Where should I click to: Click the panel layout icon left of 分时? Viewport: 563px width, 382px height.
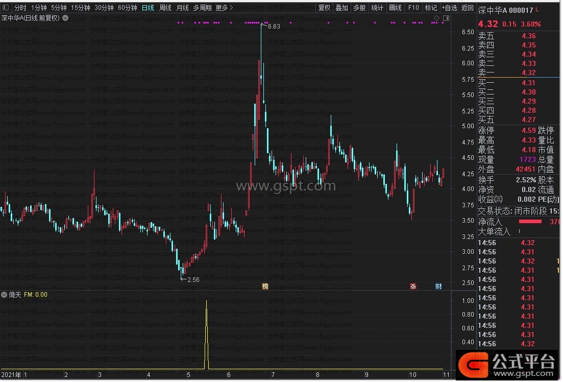pyautogui.click(x=6, y=8)
